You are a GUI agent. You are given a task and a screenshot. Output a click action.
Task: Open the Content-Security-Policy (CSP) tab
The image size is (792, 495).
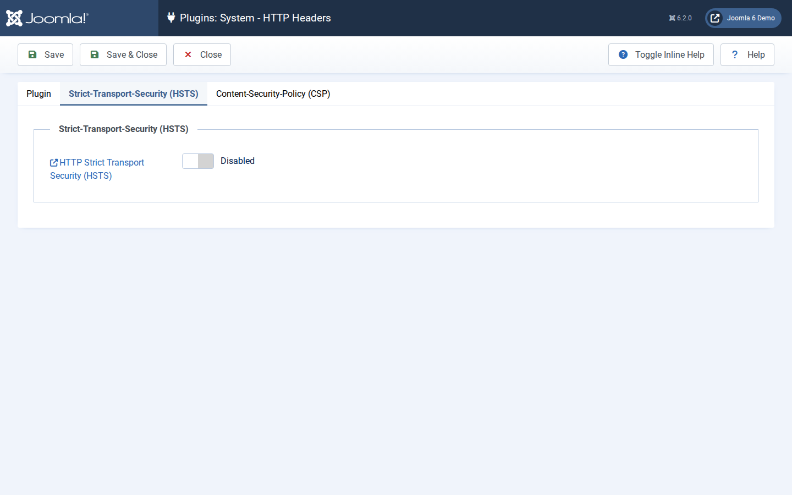click(x=273, y=94)
